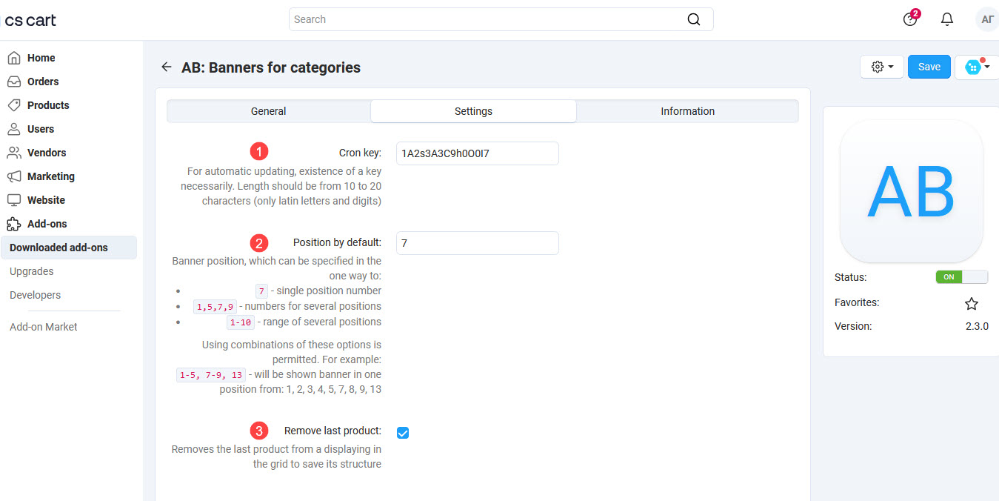Uncheck the Remove last product checkbox
Viewport: 999px width, 501px height.
[402, 432]
